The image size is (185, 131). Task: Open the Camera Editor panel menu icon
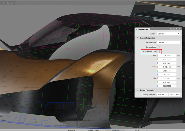click(174, 29)
